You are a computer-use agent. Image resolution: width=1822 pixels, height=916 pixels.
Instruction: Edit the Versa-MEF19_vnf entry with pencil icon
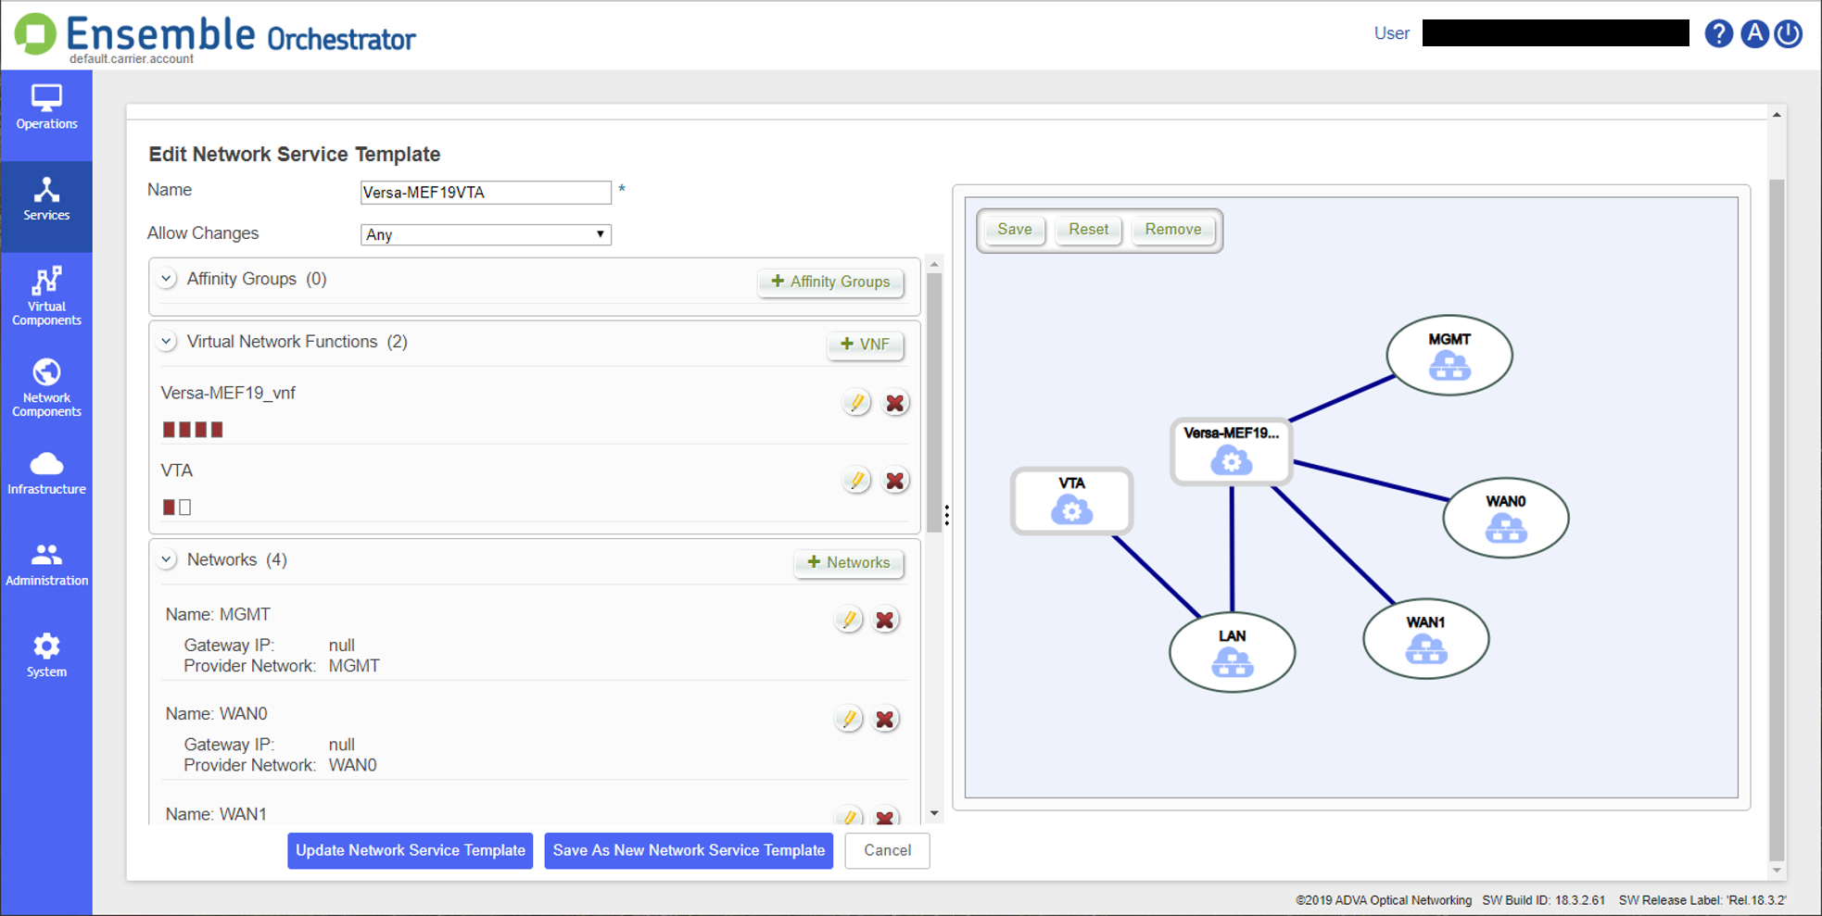coord(856,403)
